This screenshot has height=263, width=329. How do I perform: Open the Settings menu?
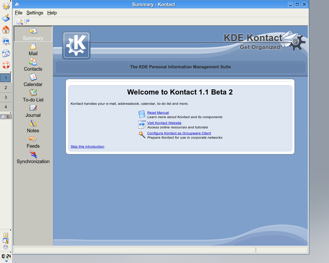(35, 13)
